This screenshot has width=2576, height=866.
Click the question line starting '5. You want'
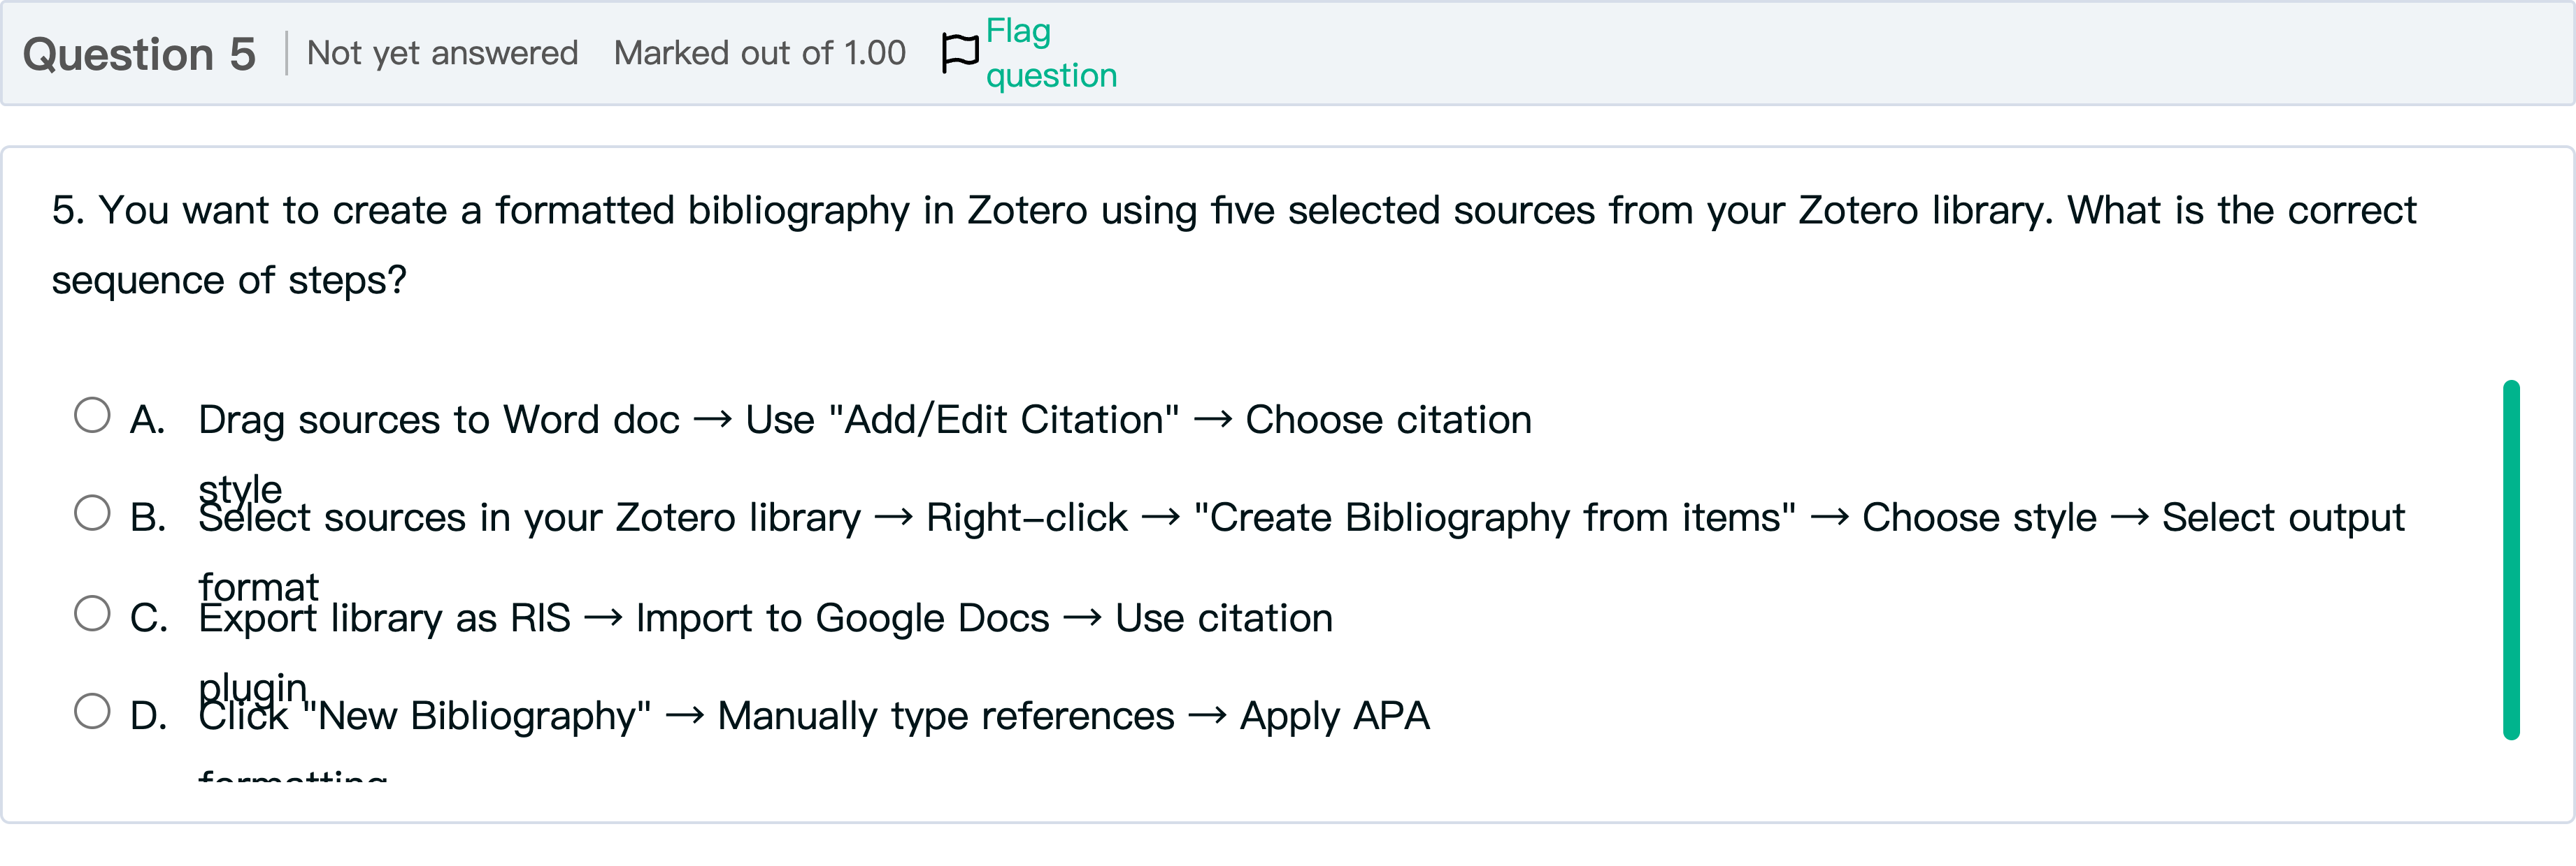(1232, 211)
